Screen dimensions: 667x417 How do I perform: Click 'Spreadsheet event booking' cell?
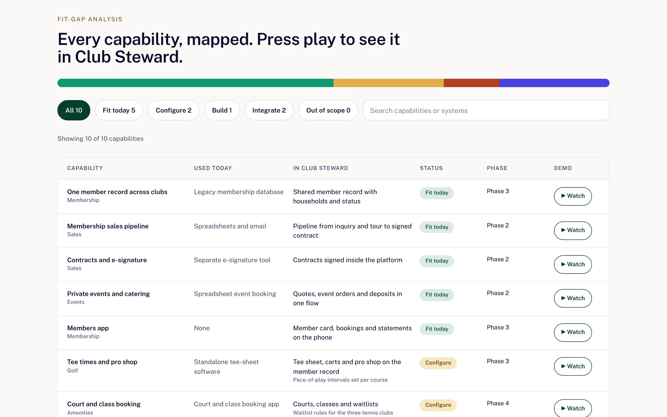tap(235, 294)
